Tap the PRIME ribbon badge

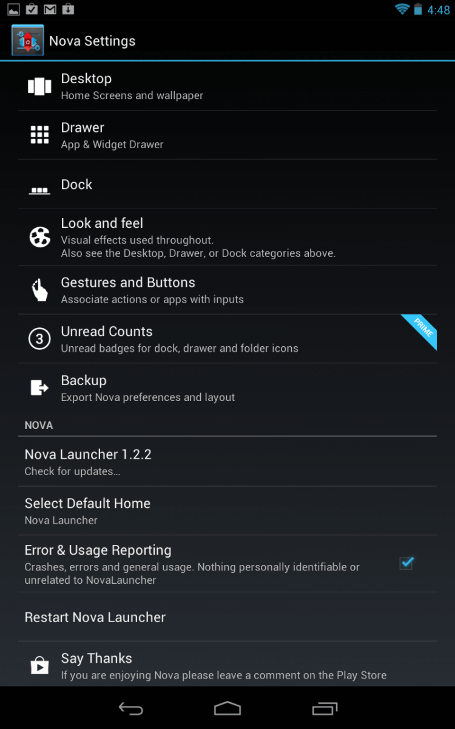tap(420, 331)
